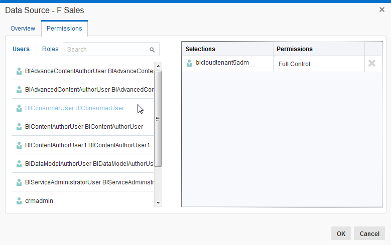
Task: Click the user list scroll up arrow
Action: (158, 66)
